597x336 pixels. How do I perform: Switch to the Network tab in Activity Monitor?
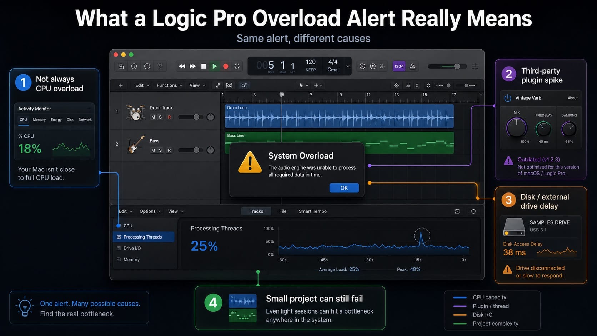pos(85,120)
